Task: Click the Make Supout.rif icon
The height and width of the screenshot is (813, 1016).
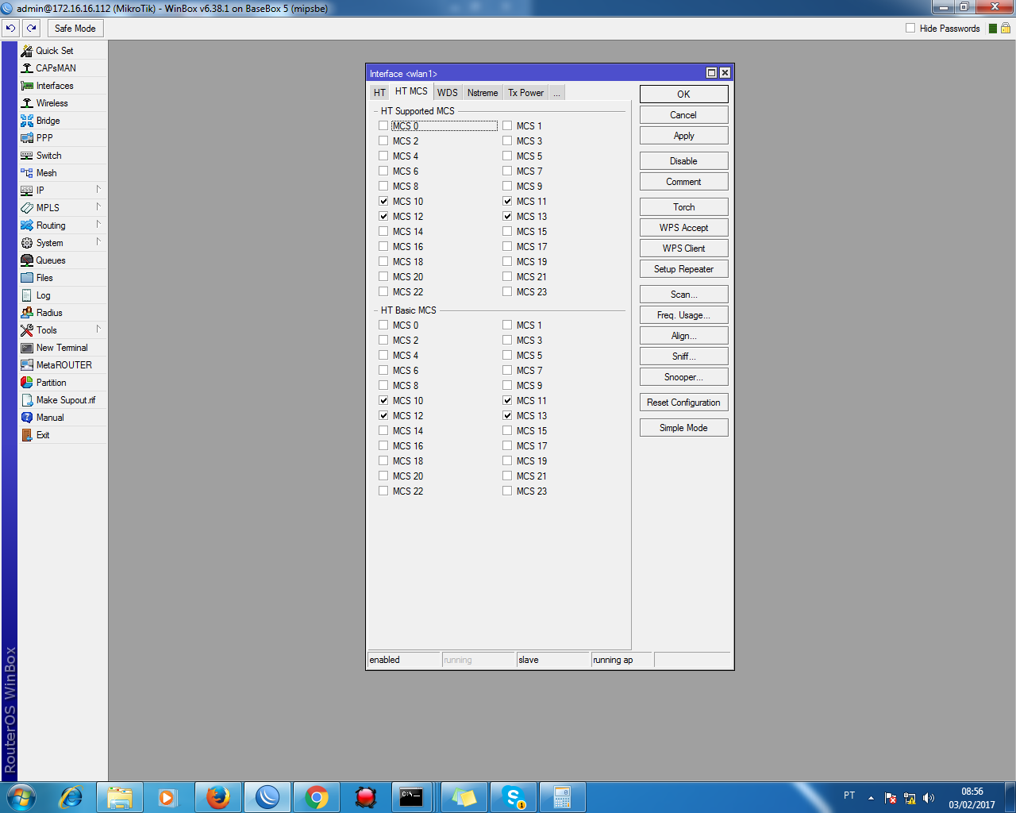Action: tap(27, 400)
